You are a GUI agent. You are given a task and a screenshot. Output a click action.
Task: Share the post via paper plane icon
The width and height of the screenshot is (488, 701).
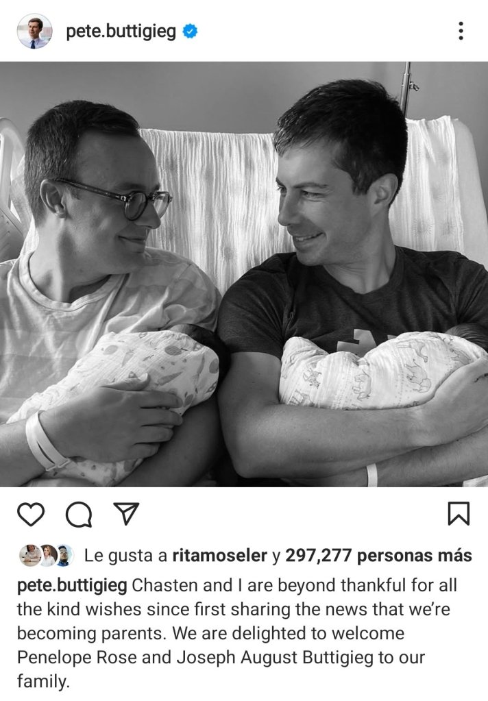(126, 513)
